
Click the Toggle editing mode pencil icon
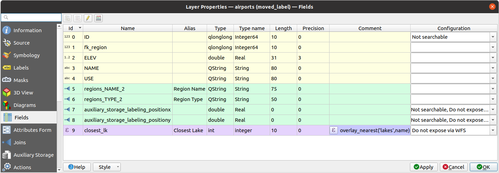tap(88, 18)
